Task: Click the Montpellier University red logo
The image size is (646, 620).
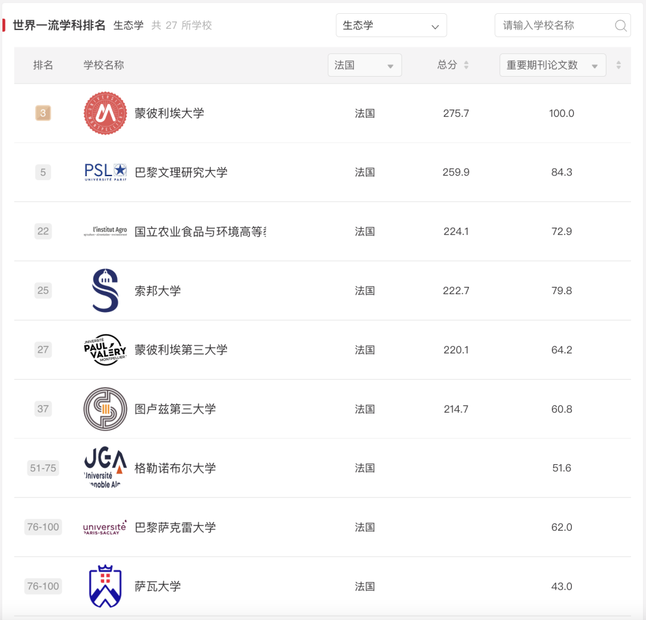Action: pyautogui.click(x=105, y=113)
